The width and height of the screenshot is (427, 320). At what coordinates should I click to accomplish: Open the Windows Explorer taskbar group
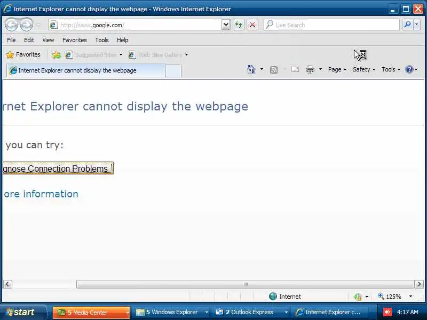coord(172,313)
